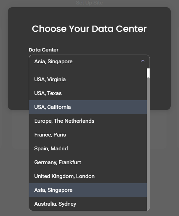The image size is (179, 216).
Task: Click the Choose Your Data Center heading
Action: 89,29
